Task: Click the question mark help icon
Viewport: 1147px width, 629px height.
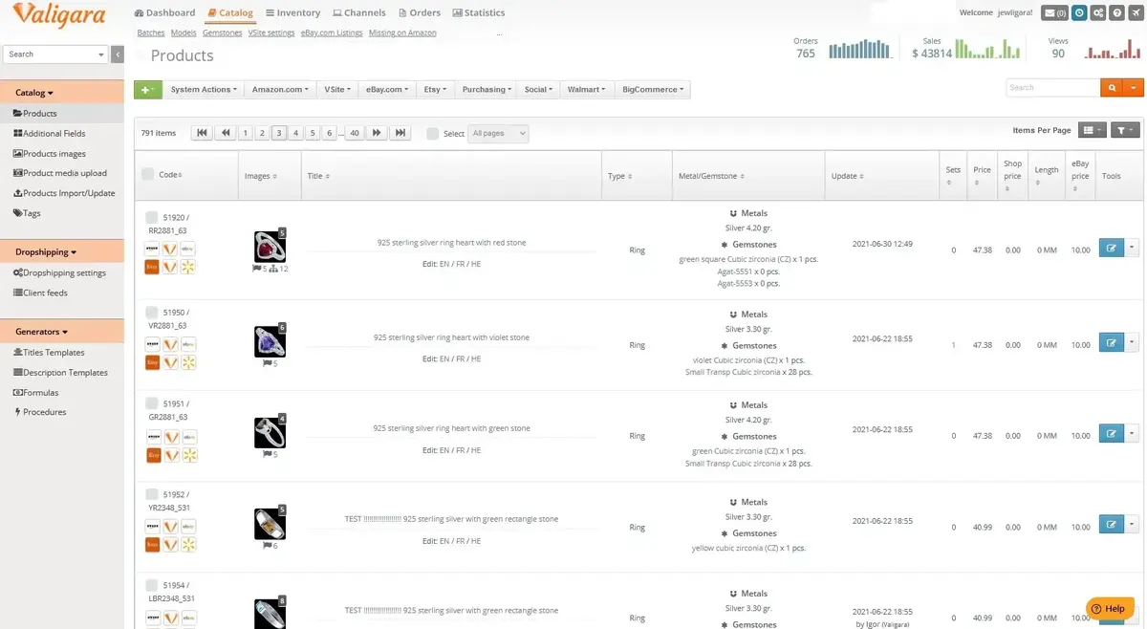Action: coord(1117,13)
